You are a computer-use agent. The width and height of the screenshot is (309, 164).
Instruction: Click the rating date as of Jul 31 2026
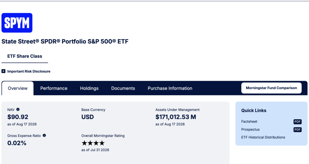(95, 150)
